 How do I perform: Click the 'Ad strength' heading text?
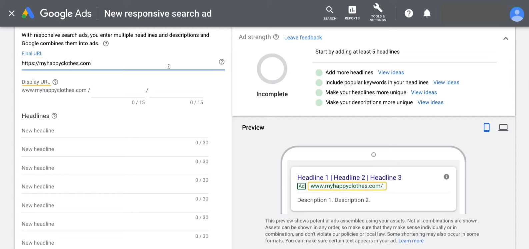coord(255,37)
